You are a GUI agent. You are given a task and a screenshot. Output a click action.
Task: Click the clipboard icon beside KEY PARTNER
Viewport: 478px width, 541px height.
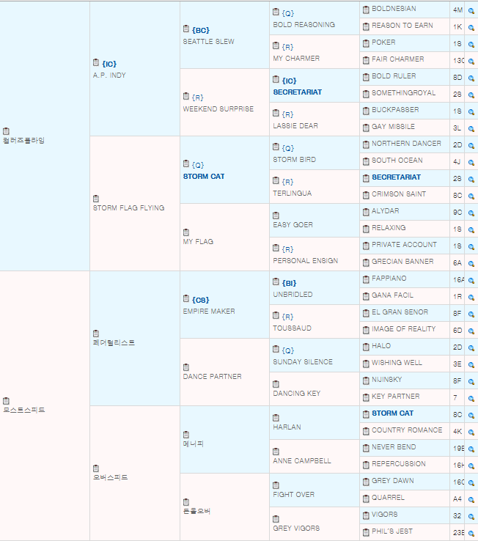click(366, 398)
